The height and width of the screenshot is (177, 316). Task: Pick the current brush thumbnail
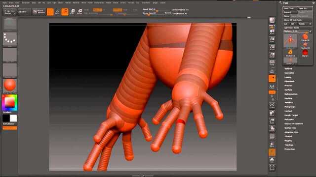[x=10, y=24]
